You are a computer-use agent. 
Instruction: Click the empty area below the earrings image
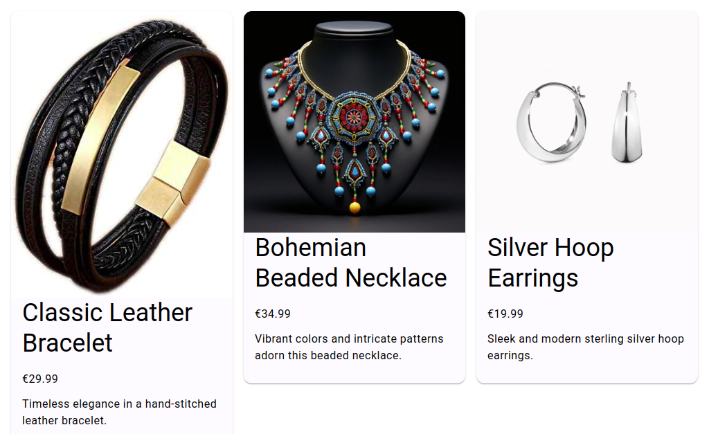(586, 201)
